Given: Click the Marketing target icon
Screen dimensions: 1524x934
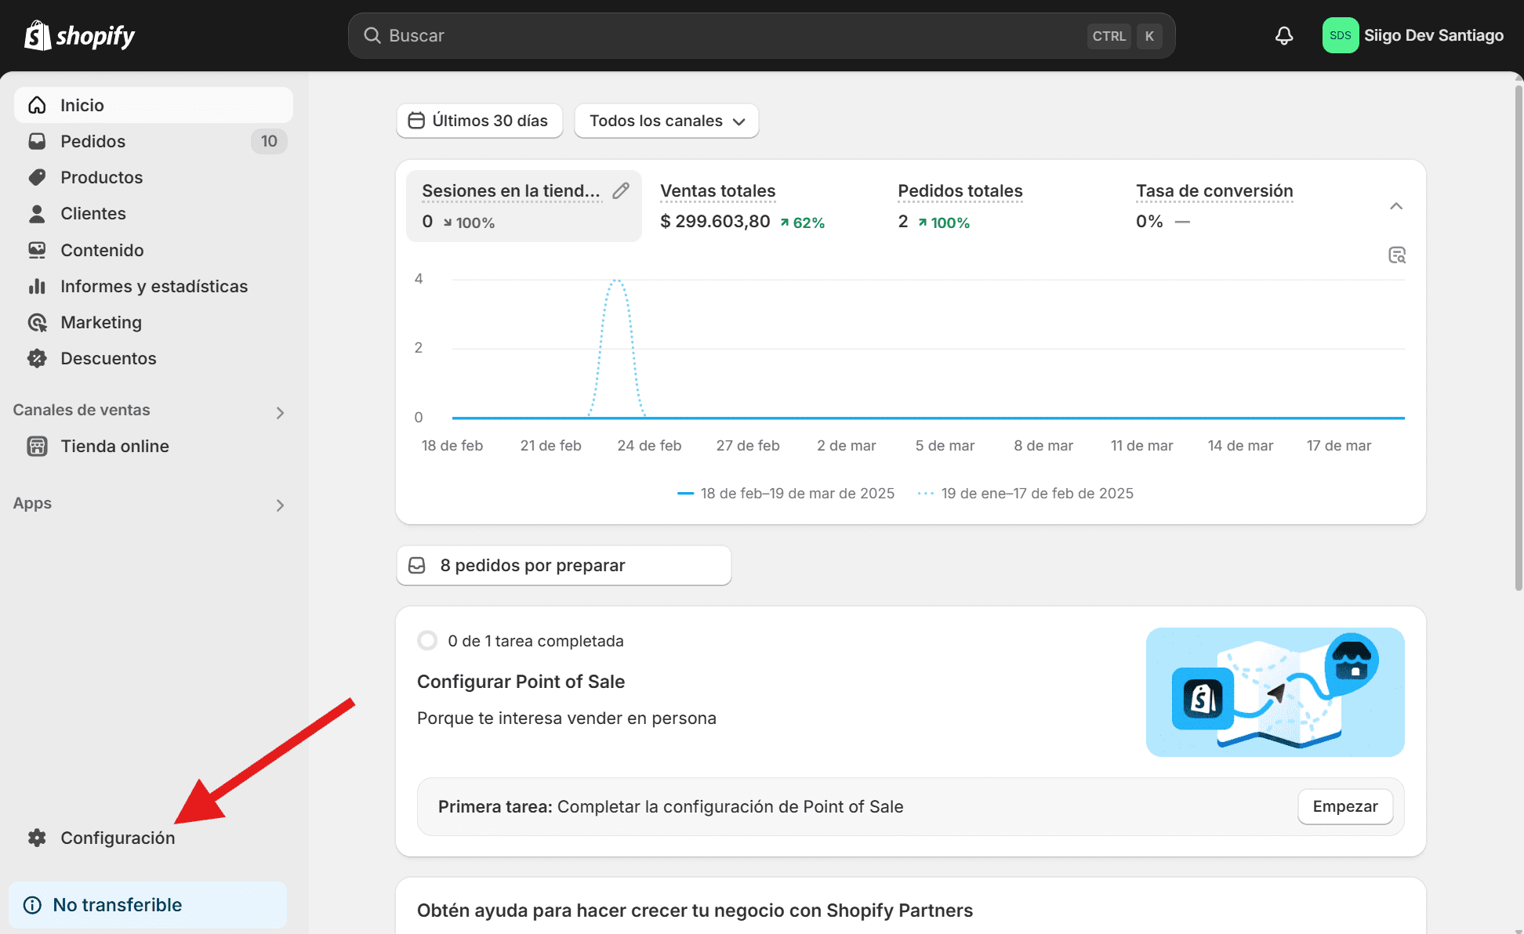Looking at the screenshot, I should click(x=37, y=322).
